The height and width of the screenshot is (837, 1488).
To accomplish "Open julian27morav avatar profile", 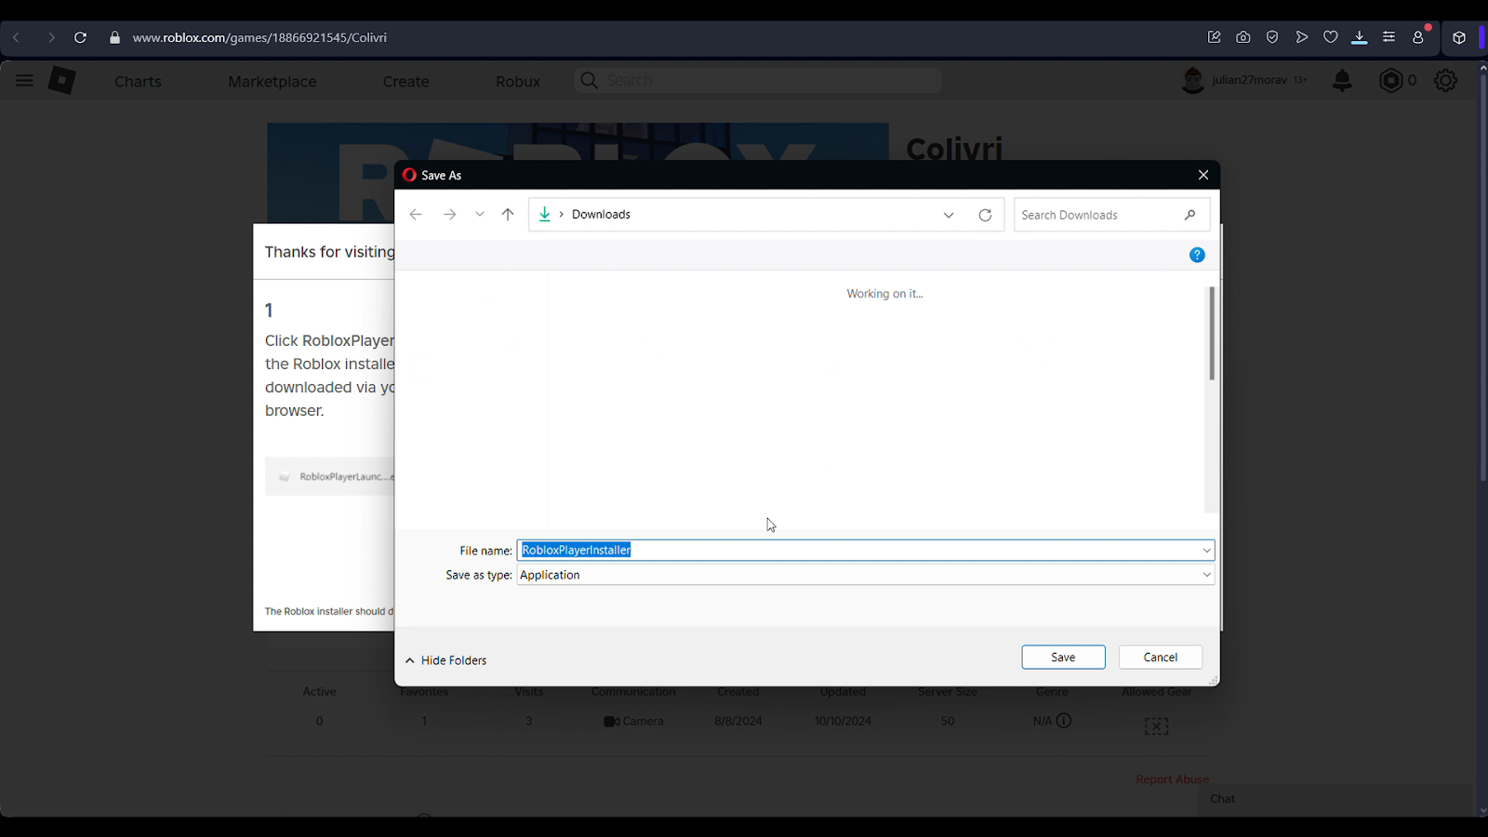I will 1193,81.
